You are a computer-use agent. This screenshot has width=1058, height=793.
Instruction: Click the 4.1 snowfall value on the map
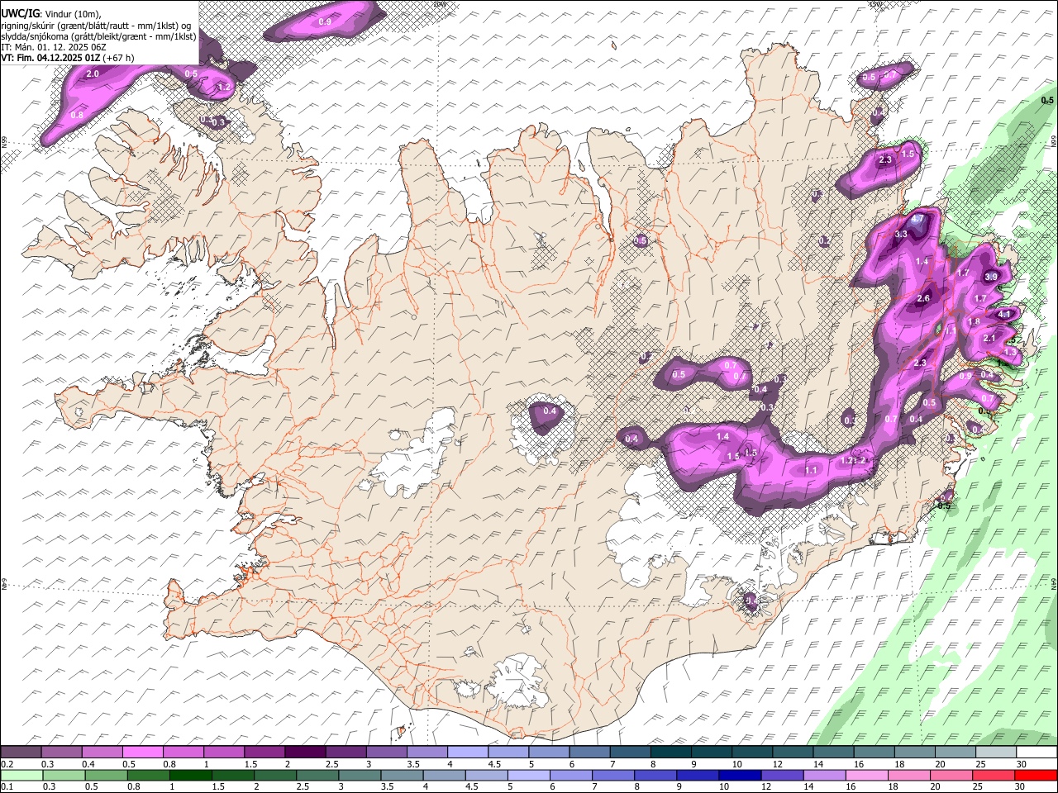tap(1005, 315)
